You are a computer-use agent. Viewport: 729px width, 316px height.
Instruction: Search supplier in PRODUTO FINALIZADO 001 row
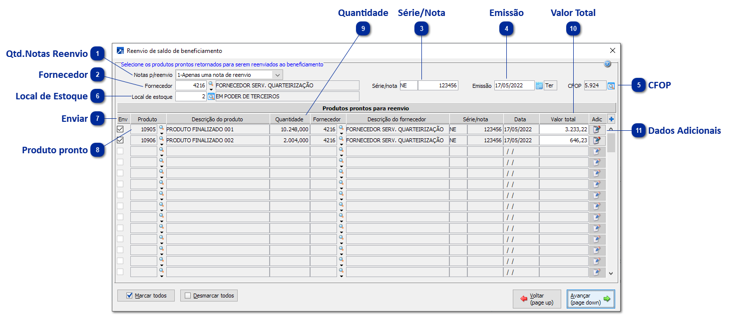pos(341,128)
